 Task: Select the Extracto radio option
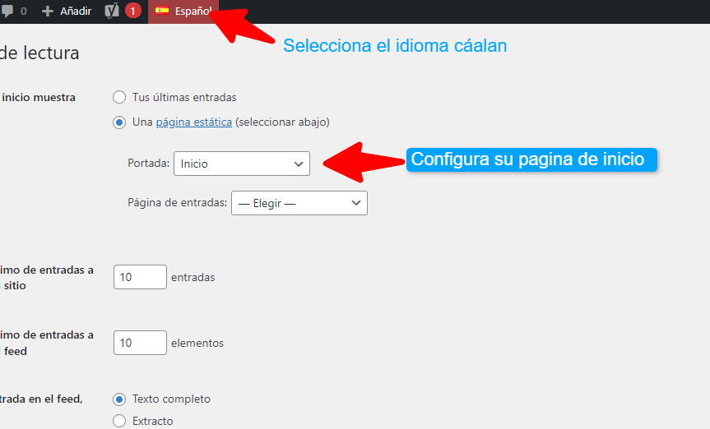(119, 421)
